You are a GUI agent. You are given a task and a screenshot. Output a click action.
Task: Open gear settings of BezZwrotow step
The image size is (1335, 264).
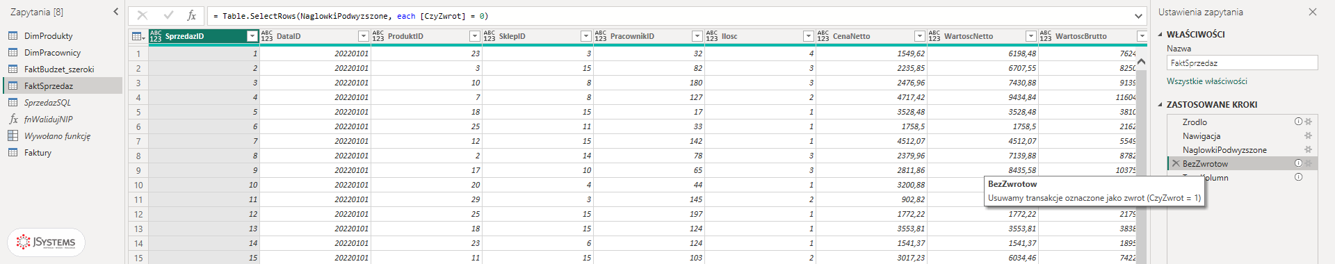coord(1309,163)
